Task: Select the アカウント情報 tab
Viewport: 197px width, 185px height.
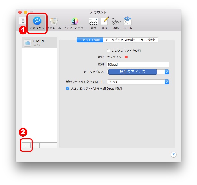Action: [90, 40]
